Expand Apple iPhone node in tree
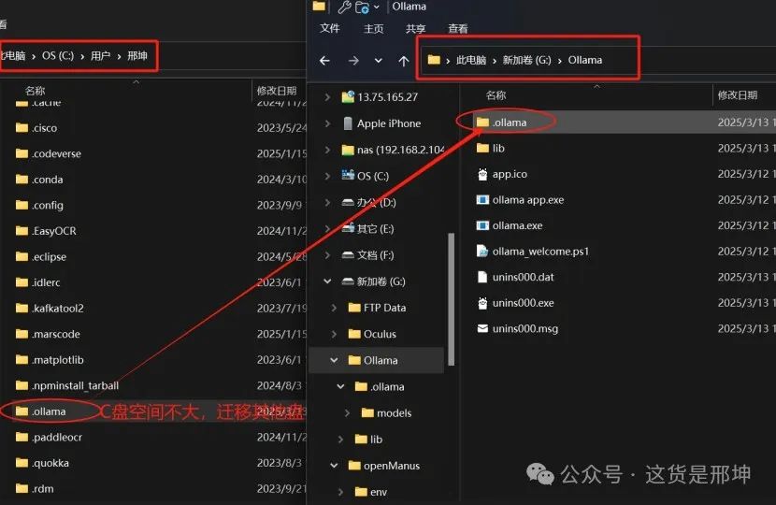This screenshot has width=776, height=505. tap(327, 123)
